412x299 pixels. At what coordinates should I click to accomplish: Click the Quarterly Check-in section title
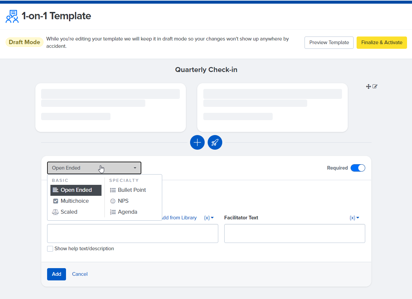[x=206, y=70]
